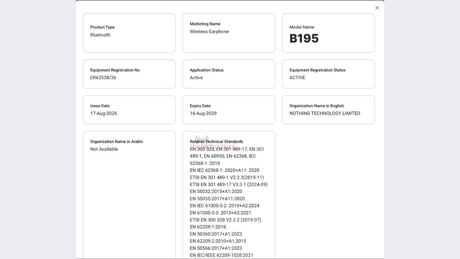Screen dimensions: 460x259
Task: Click the Application Status label
Action: coord(207,70)
